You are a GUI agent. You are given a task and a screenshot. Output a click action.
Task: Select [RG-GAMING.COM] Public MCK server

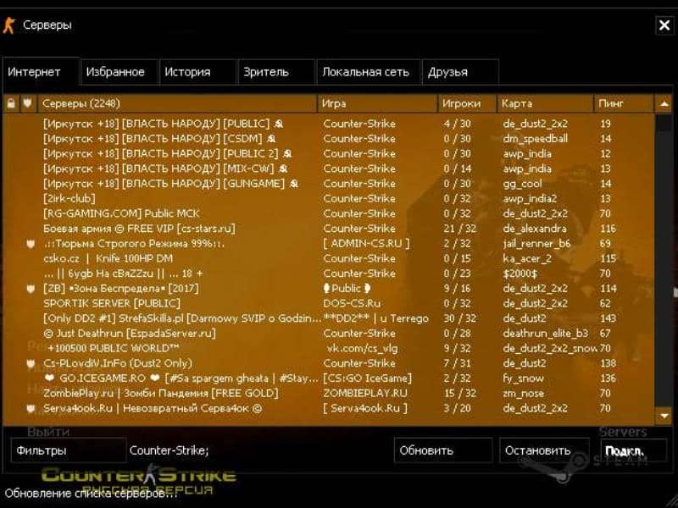[329, 213]
